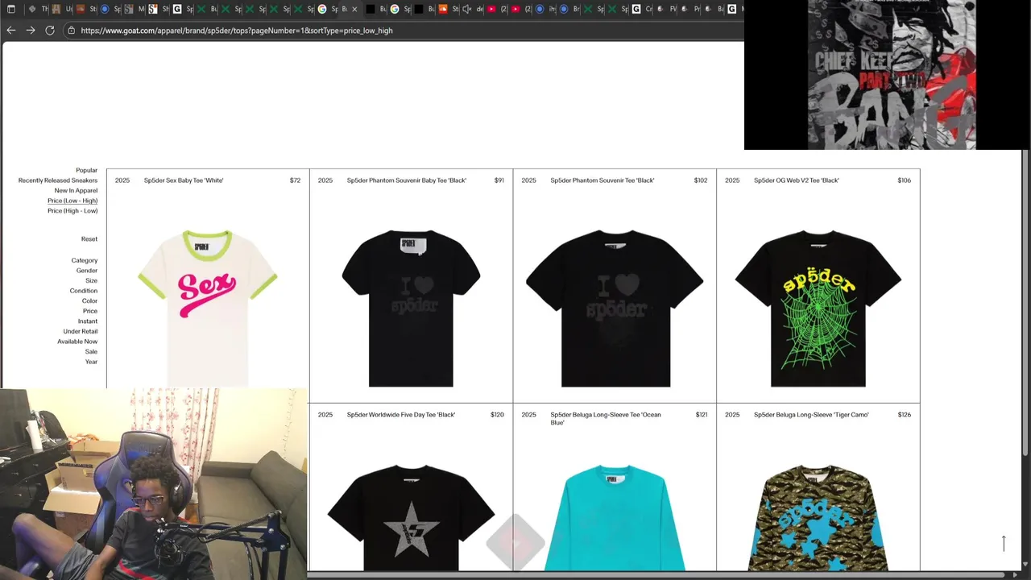
Task: Open Phantom Souvenir Tee 'Black' shirt image
Action: (615, 308)
